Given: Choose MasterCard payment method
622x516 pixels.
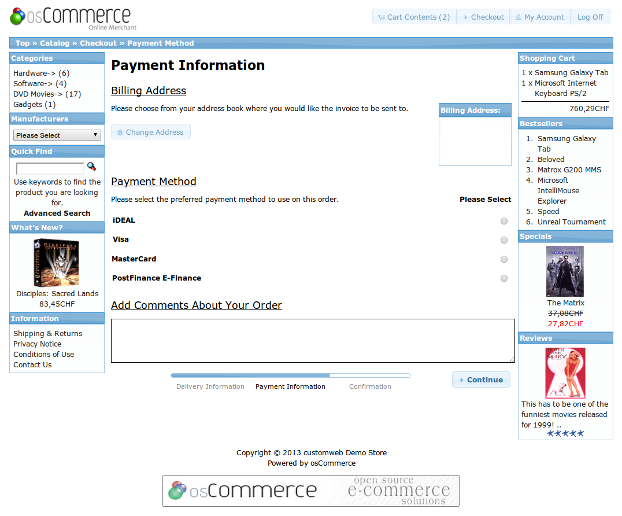Looking at the screenshot, I should pyautogui.click(x=503, y=259).
